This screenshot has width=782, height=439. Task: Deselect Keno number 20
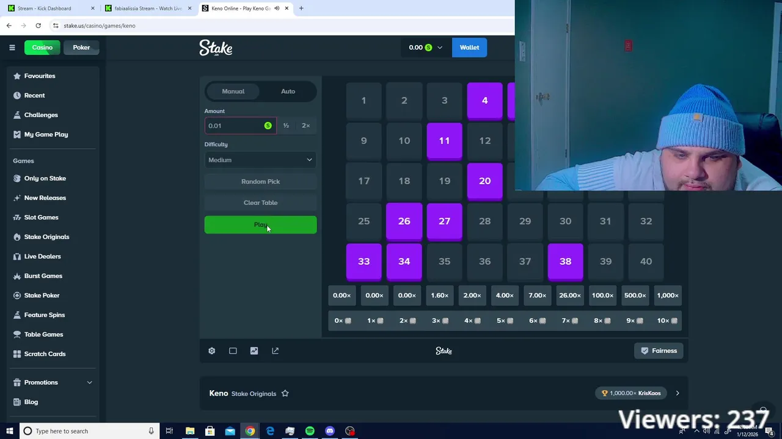[484, 181]
